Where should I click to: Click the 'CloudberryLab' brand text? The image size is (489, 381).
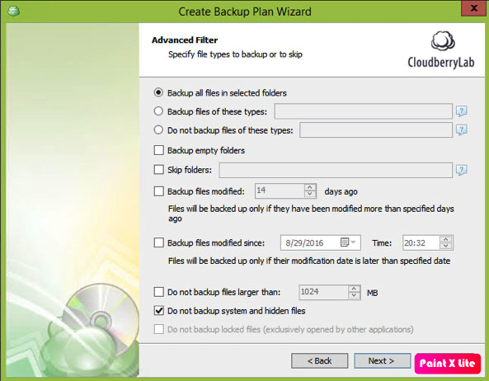pos(441,62)
